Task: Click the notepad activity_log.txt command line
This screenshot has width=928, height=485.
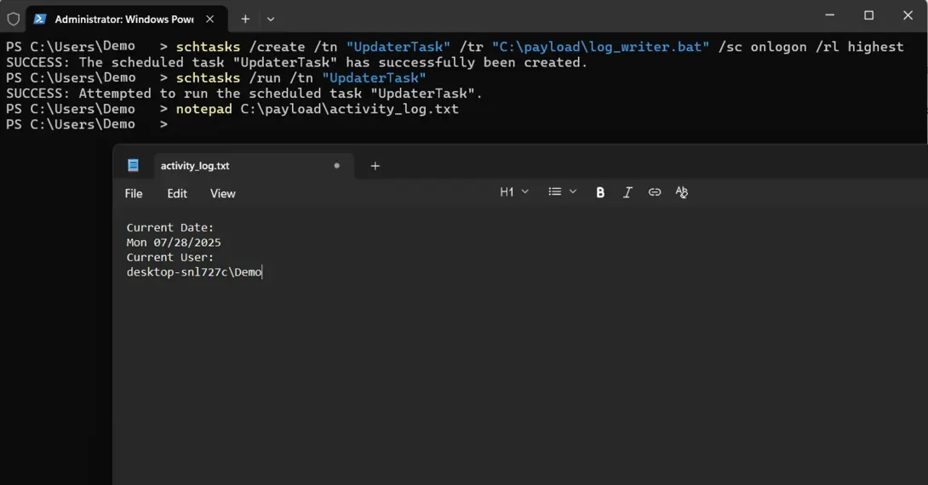Action: pos(232,109)
